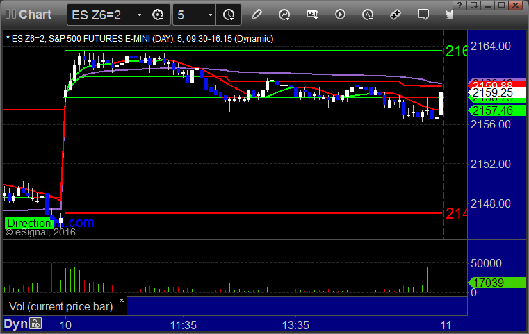Click the 11:35 time axis label
Screen dimensions: 529x334
pos(184,325)
